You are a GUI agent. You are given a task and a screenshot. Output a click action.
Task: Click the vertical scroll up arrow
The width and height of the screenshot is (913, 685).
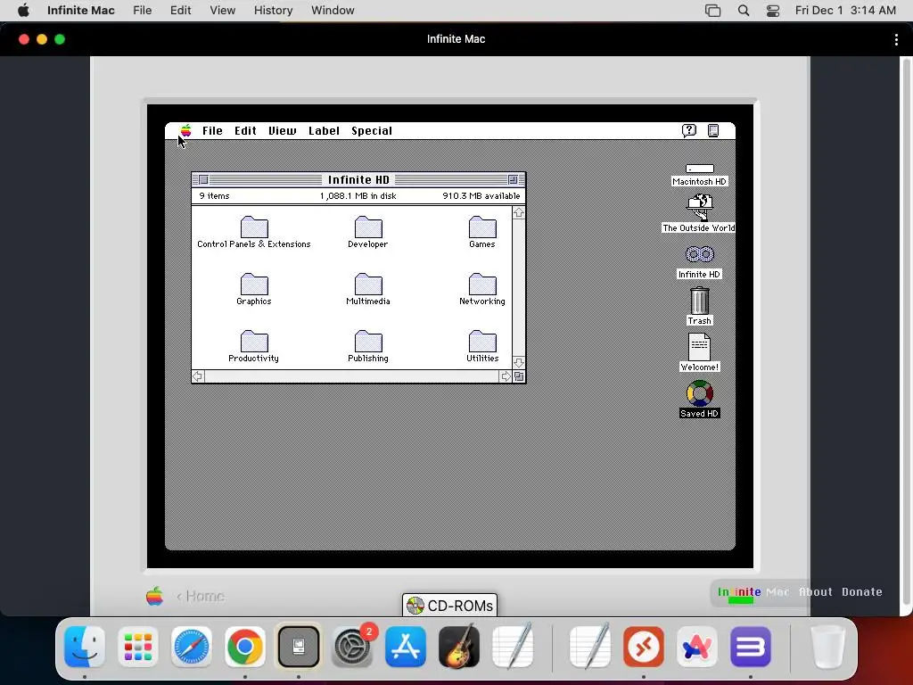pyautogui.click(x=519, y=212)
